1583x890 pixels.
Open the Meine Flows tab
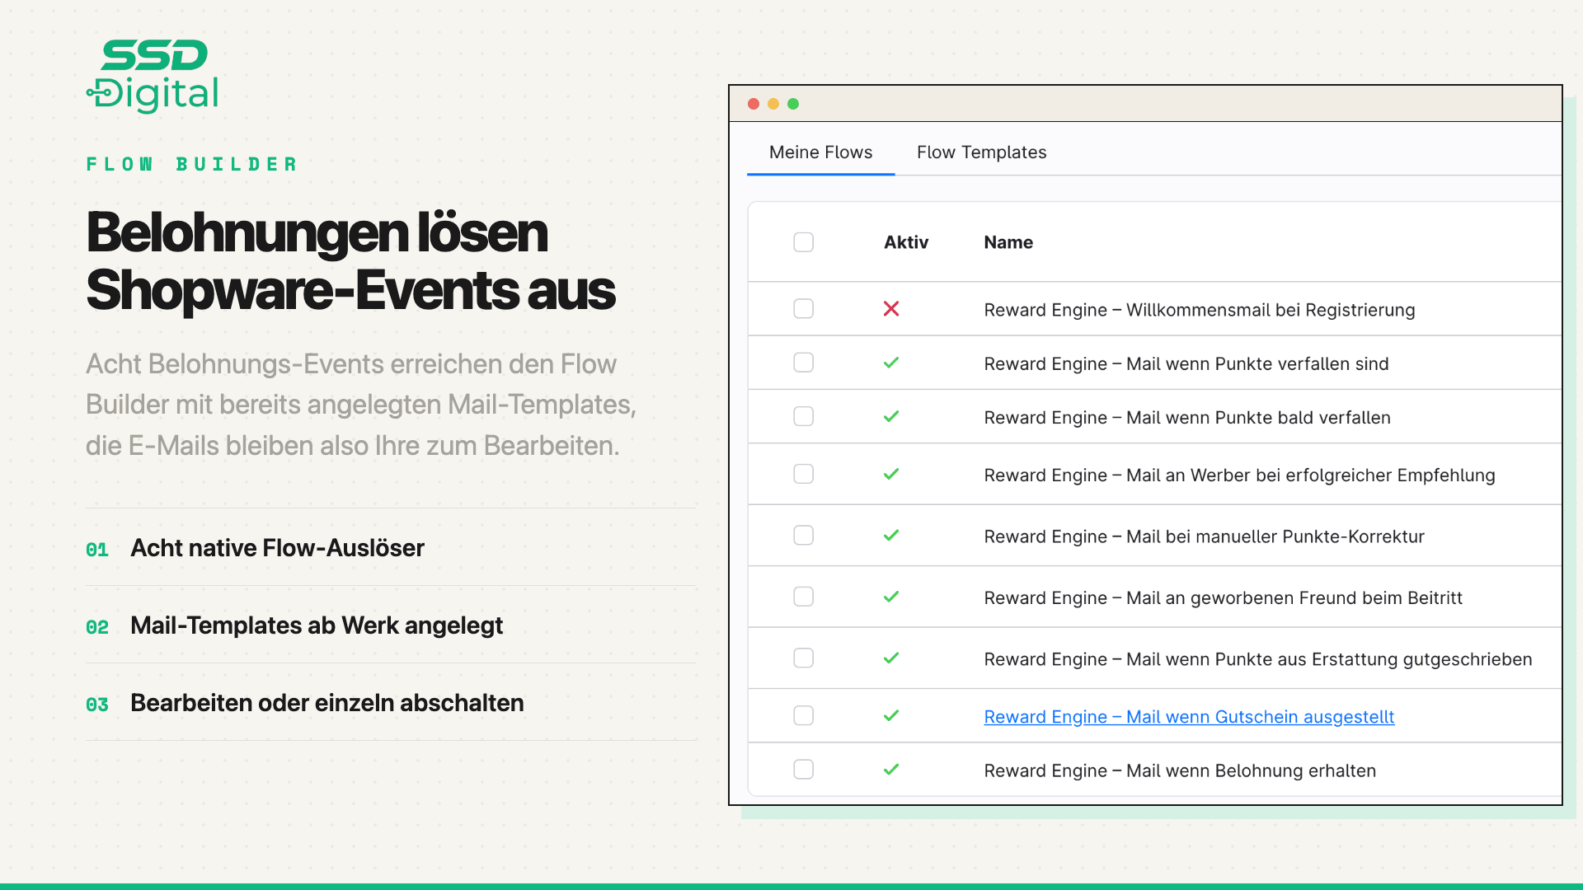(x=820, y=152)
